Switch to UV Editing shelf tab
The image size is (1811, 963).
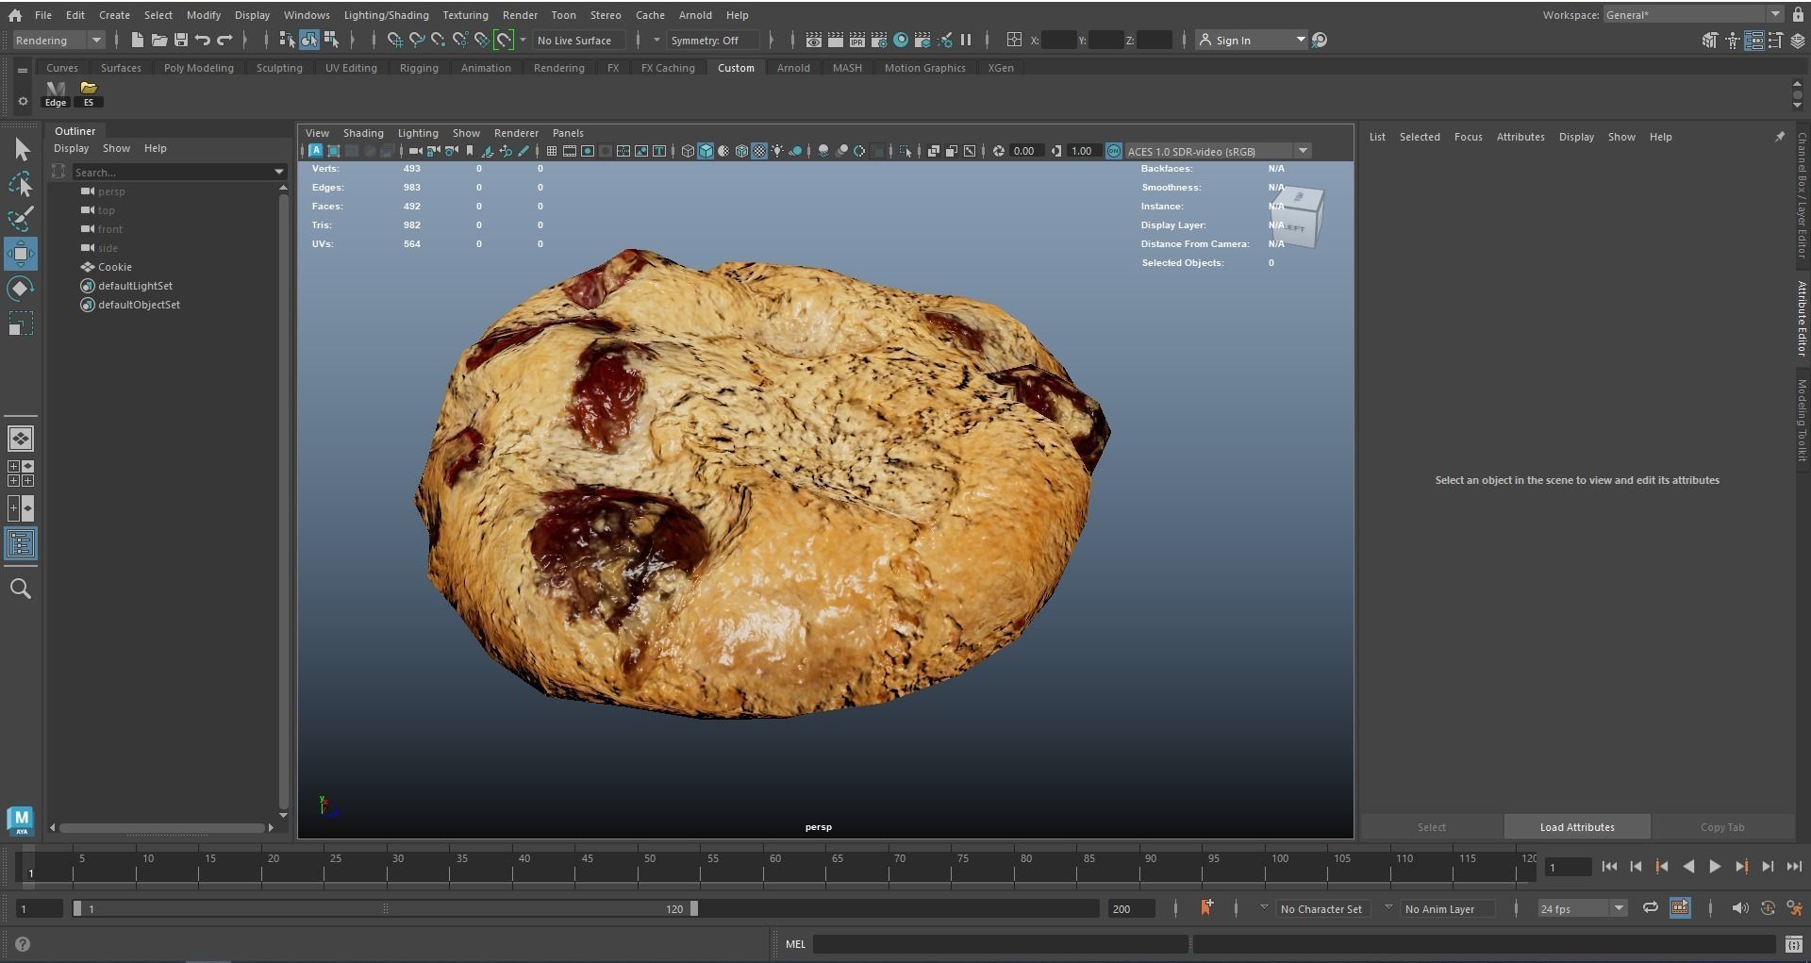[351, 68]
